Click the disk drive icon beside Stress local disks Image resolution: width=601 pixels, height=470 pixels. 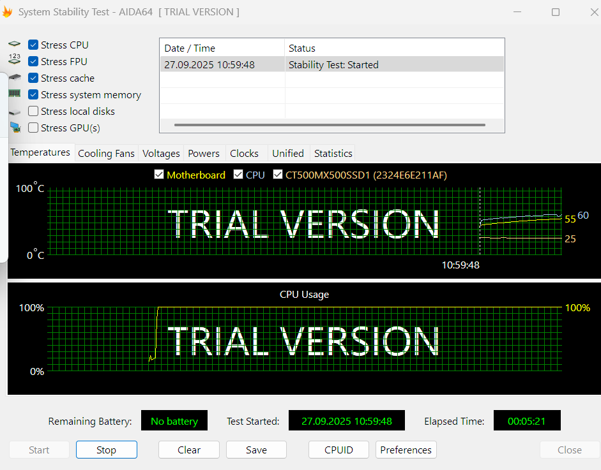click(x=15, y=112)
